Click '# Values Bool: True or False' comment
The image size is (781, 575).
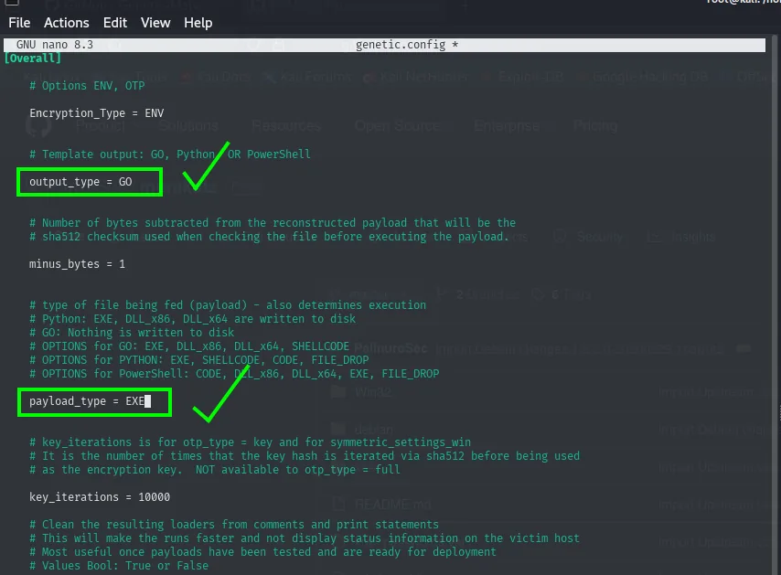click(x=119, y=566)
